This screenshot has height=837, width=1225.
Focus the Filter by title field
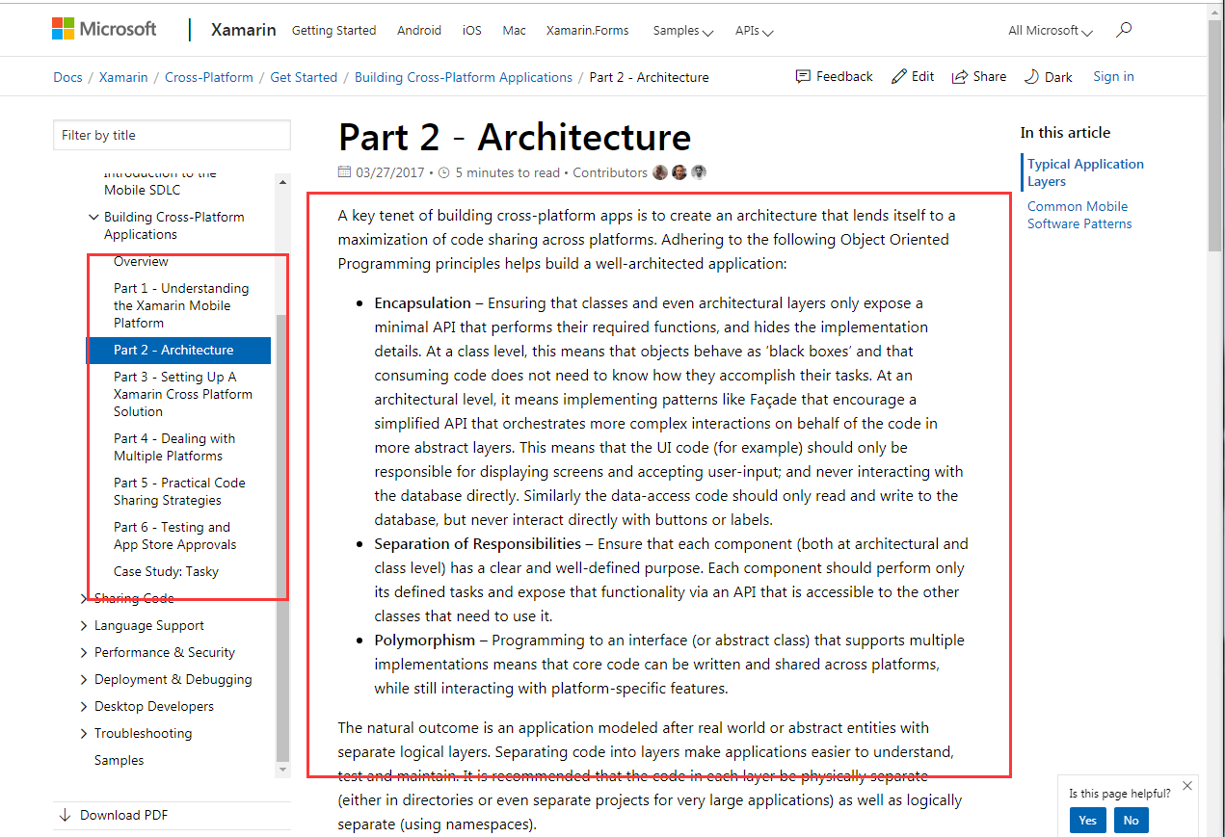coord(172,135)
